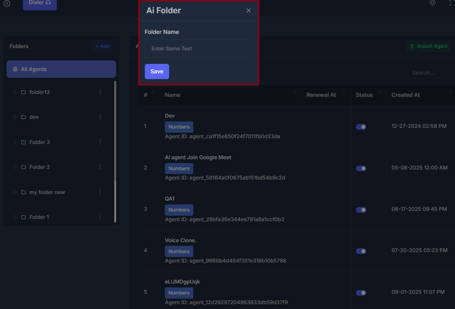Screen dimensions: 455x309
Task: Click the sun theme icon in header
Action: click(x=432, y=3)
